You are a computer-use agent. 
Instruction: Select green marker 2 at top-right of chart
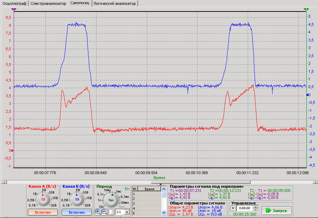(306, 9)
